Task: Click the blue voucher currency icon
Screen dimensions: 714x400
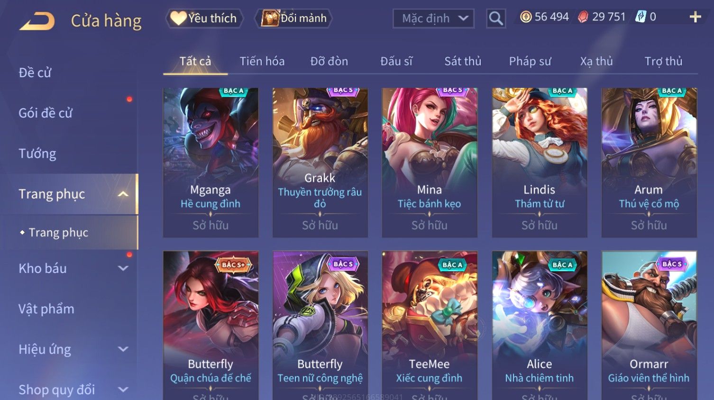Action: point(641,17)
